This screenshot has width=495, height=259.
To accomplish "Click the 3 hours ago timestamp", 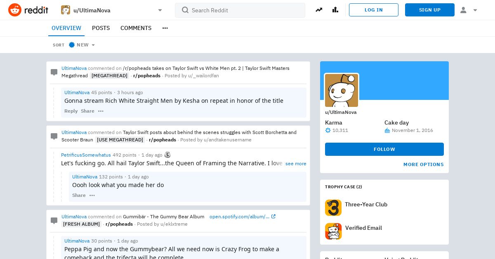I will pos(130,92).
